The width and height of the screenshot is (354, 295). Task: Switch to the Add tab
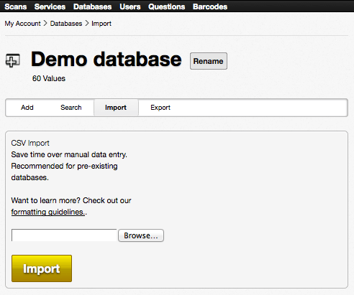coord(27,108)
